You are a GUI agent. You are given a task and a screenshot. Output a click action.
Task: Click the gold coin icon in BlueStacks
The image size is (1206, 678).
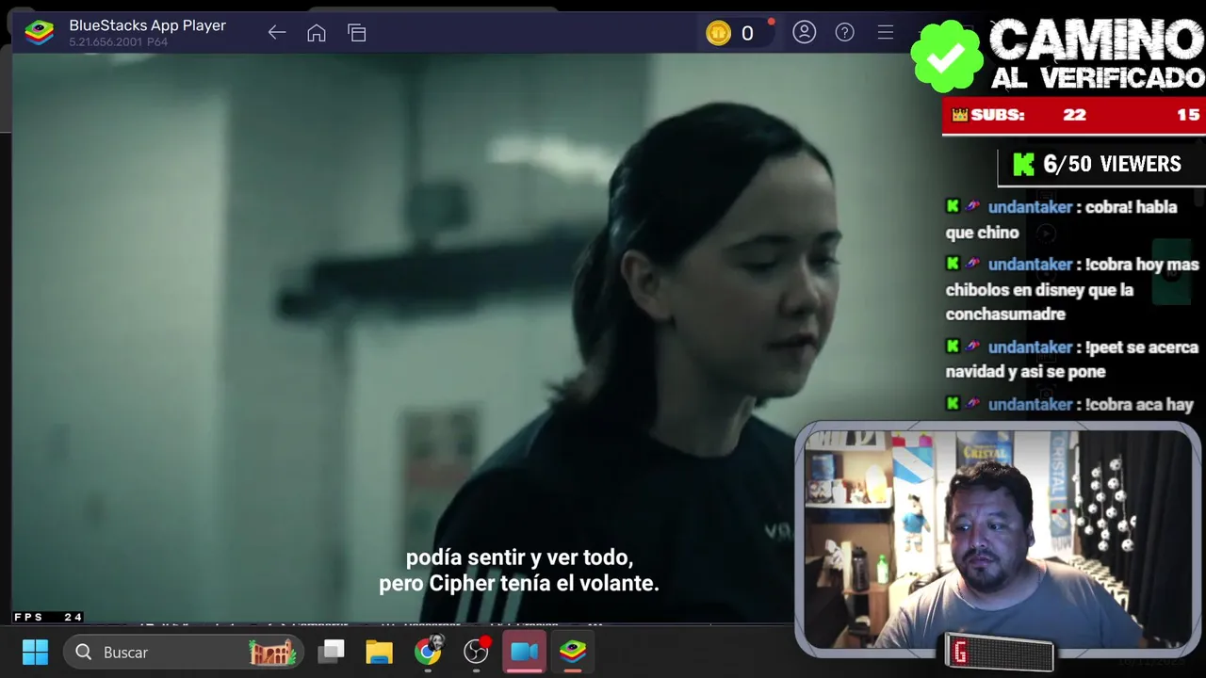(719, 34)
